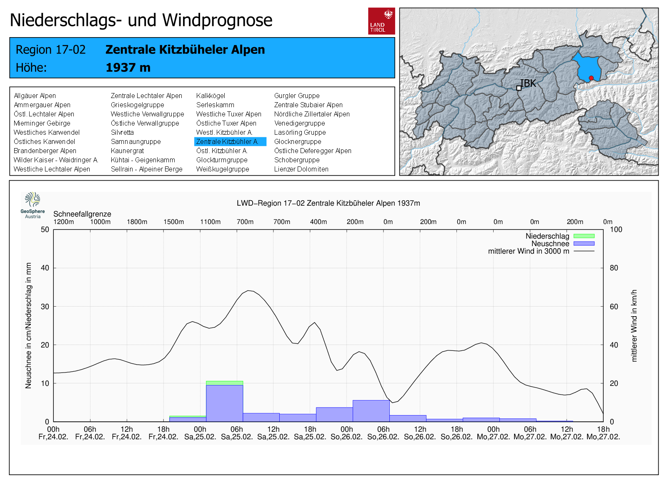Click the Land Tirol logo
Viewport: 667px width, 481px height.
(x=381, y=21)
